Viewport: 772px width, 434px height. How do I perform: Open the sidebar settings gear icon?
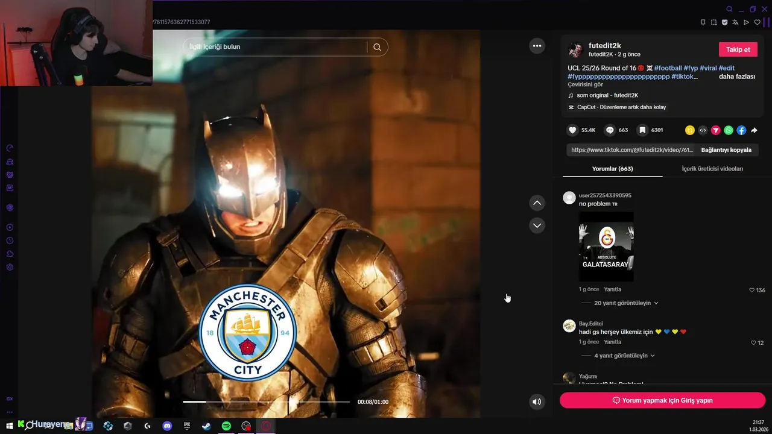point(10,267)
